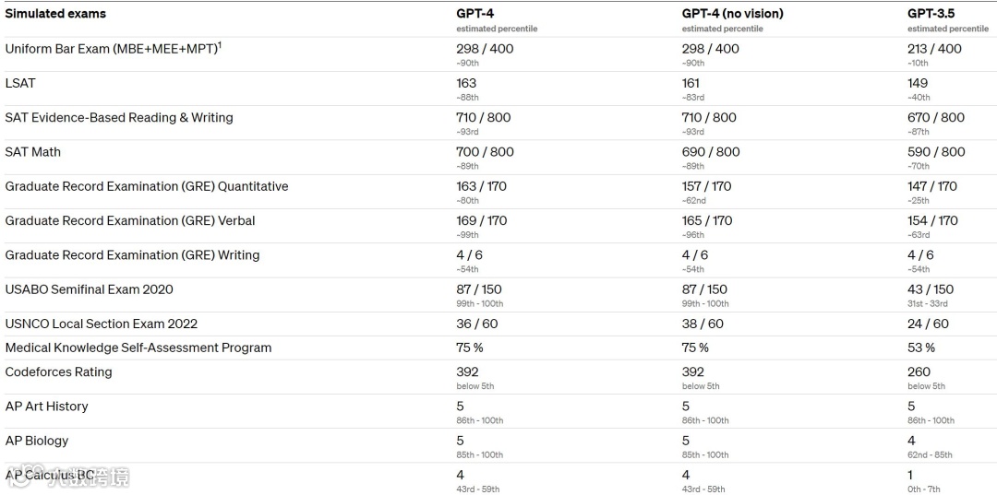Viewport: 997px width, 495px height.
Task: Click the 53 % Medical Knowledge score
Action: pyautogui.click(x=920, y=348)
